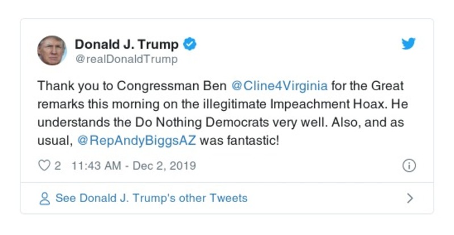Viewport: 454px width, 235px height.
Task: Visit the @realDonaldTrump handle
Action: tap(126, 59)
